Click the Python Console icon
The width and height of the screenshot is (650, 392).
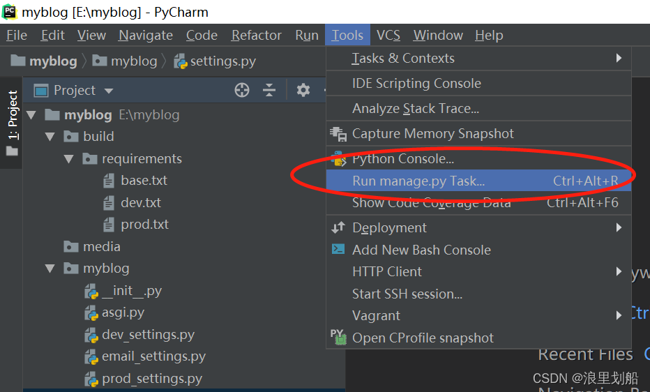(338, 159)
